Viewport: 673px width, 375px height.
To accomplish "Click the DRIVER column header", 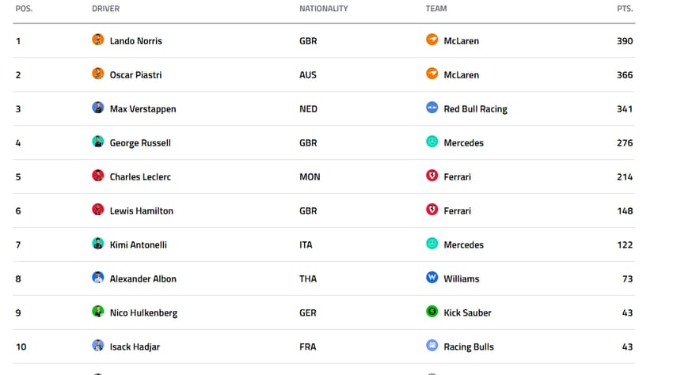I will (x=106, y=9).
